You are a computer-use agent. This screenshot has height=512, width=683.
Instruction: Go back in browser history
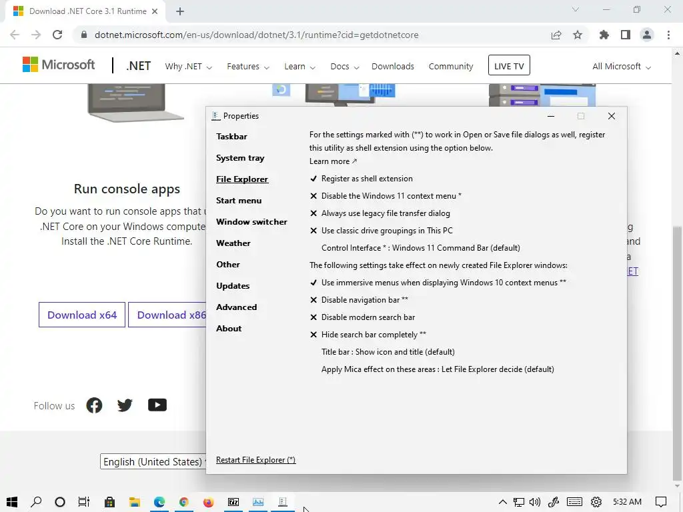[x=15, y=35]
